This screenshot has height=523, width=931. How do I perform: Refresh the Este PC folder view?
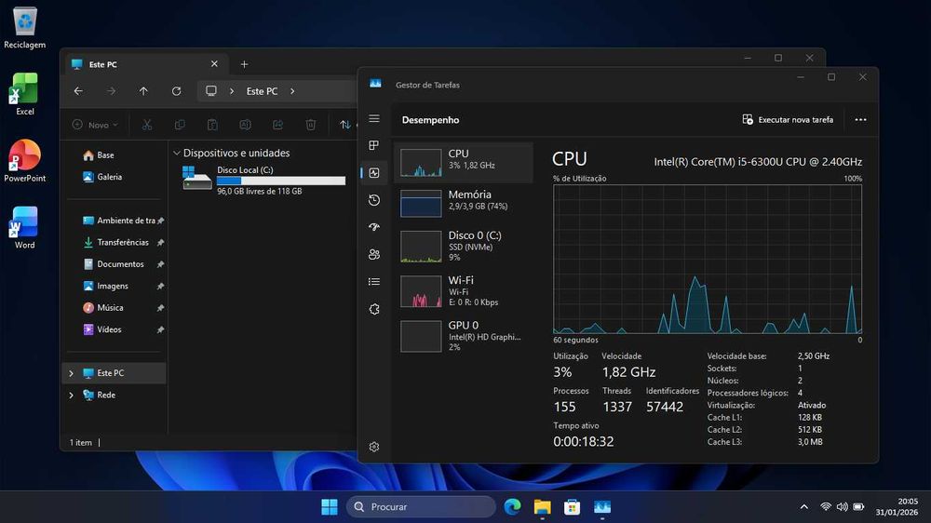tap(176, 91)
